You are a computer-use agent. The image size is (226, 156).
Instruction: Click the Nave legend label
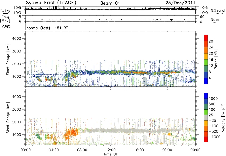pyautogui.click(x=215, y=20)
